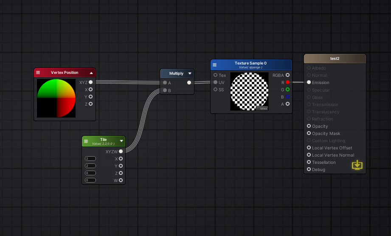Click the checkerboard texture preview thumbnail

(x=249, y=90)
